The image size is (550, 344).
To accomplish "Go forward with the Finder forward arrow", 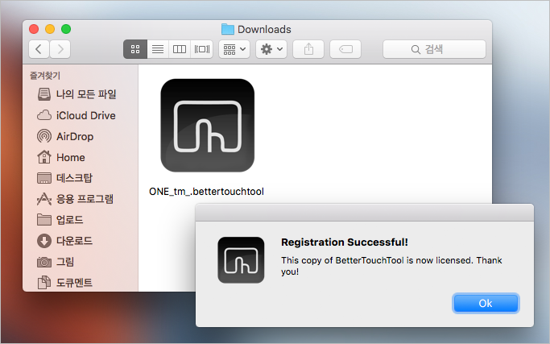I will 60,49.
